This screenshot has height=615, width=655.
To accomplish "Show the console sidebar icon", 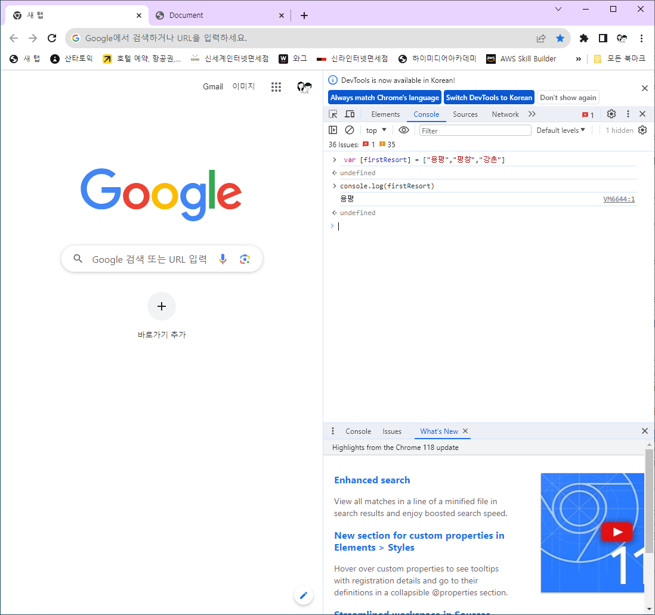I will tap(333, 130).
